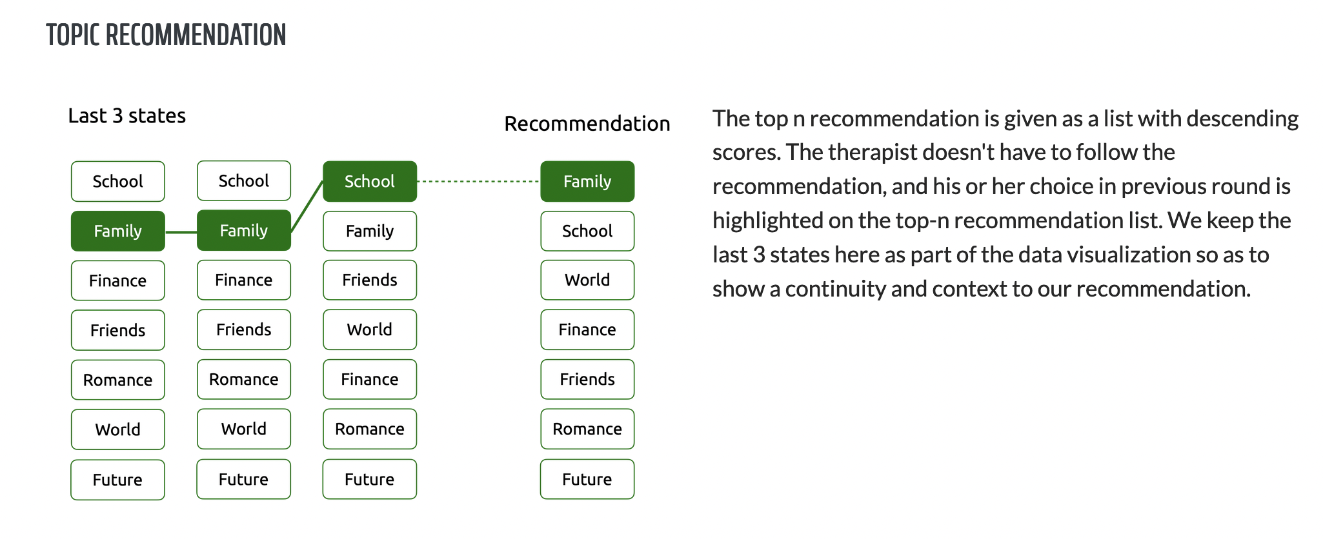The height and width of the screenshot is (539, 1323).
Task: Select School in the first state column
Action: (x=118, y=181)
